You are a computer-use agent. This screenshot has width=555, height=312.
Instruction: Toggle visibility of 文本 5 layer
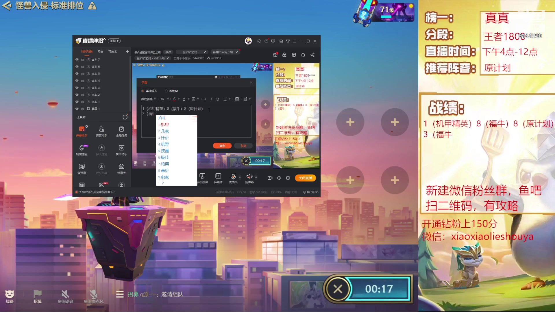[x=77, y=74]
